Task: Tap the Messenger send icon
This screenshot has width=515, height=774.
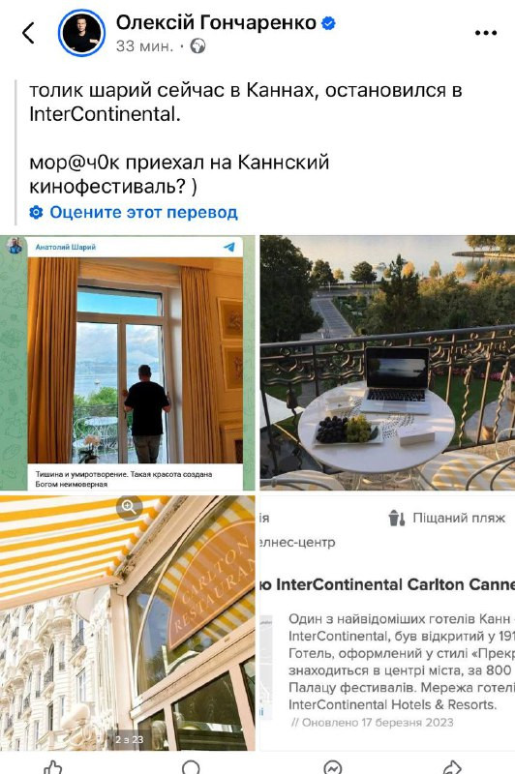Action: 333,767
